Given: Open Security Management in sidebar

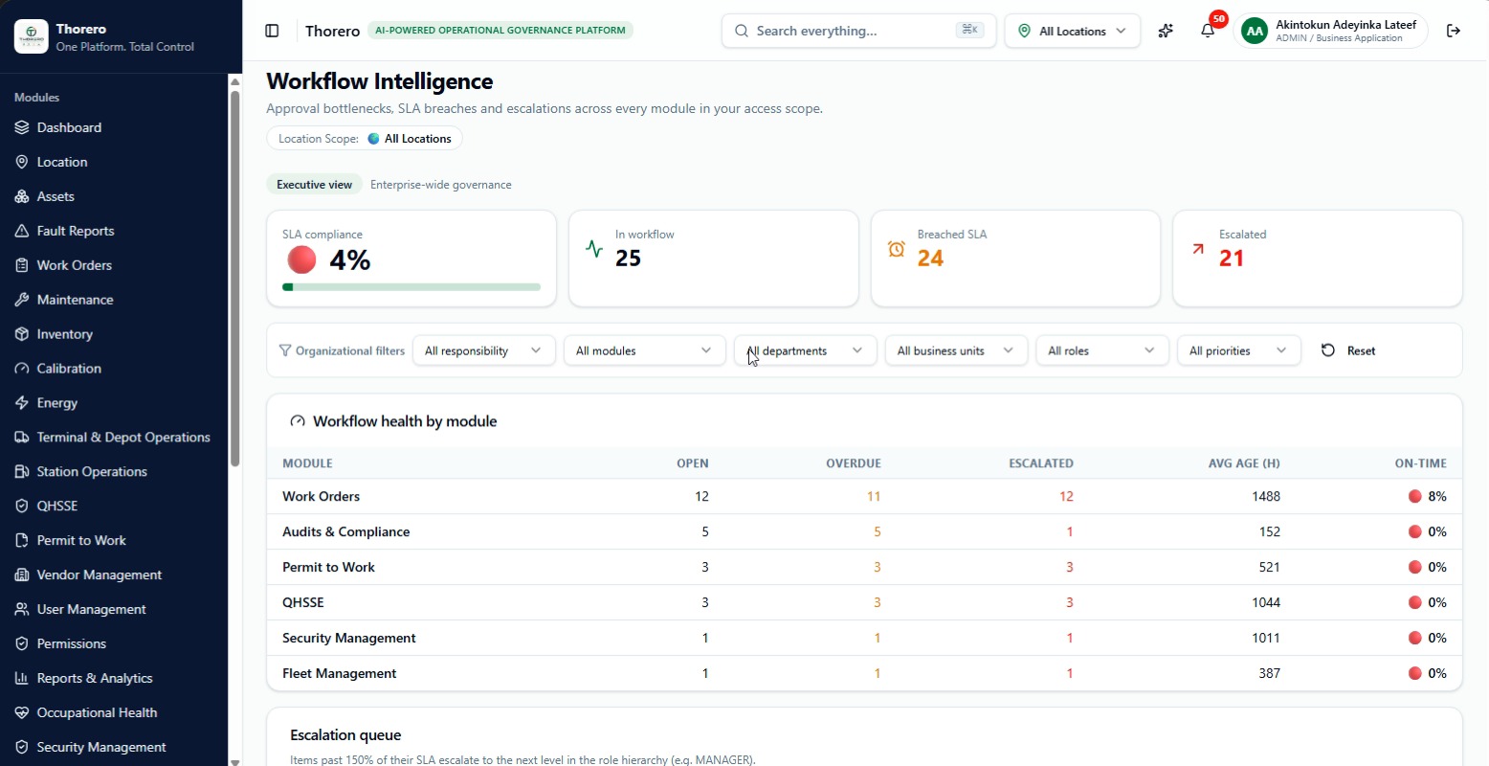Looking at the screenshot, I should coord(101,747).
